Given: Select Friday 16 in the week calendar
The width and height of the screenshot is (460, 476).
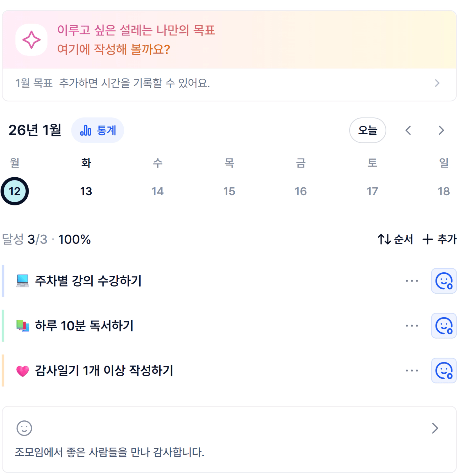Looking at the screenshot, I should click(x=301, y=191).
